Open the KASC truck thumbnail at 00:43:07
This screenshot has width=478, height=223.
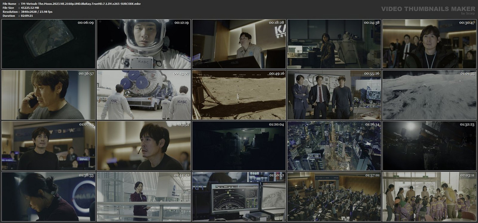144,95
